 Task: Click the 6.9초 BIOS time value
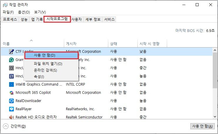coord(210,30)
